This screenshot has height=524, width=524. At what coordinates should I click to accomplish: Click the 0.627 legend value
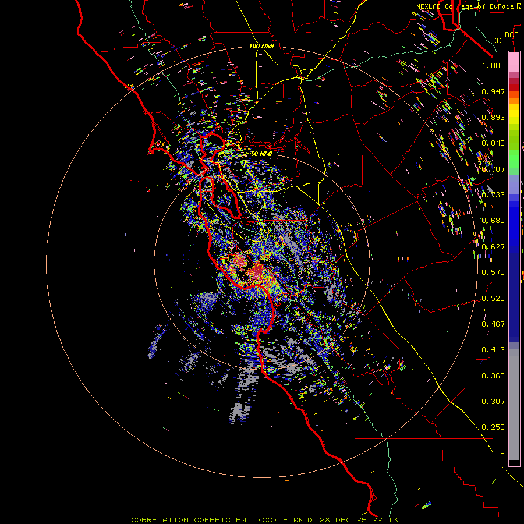point(493,246)
